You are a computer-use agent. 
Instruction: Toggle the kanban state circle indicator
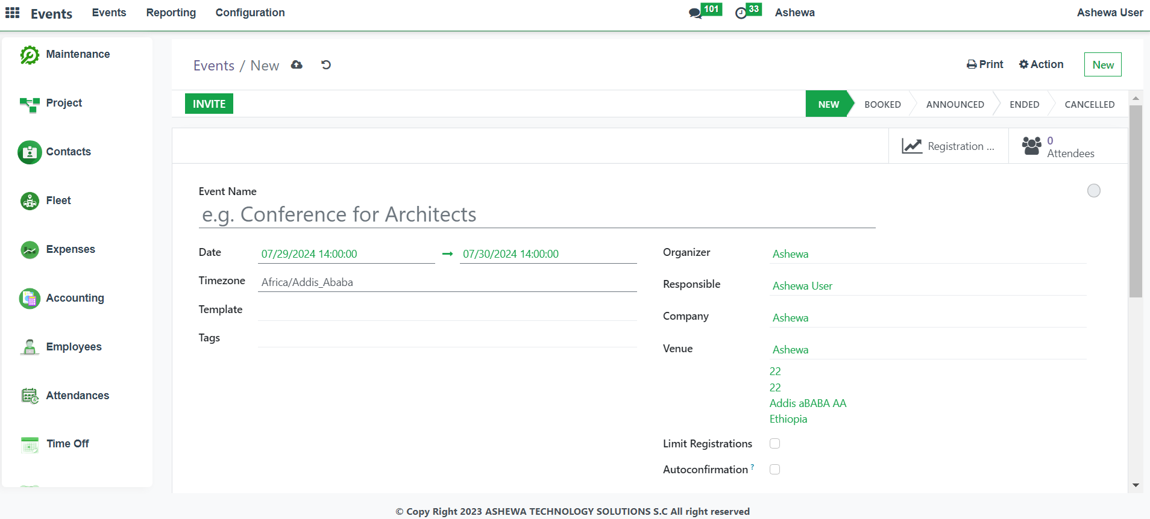(1094, 191)
